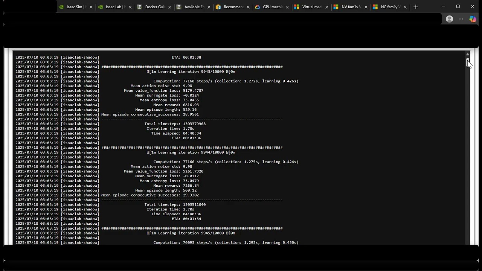Click 'Computation: 77166 steps/s' line
482x271 pixels.
tap(226, 162)
